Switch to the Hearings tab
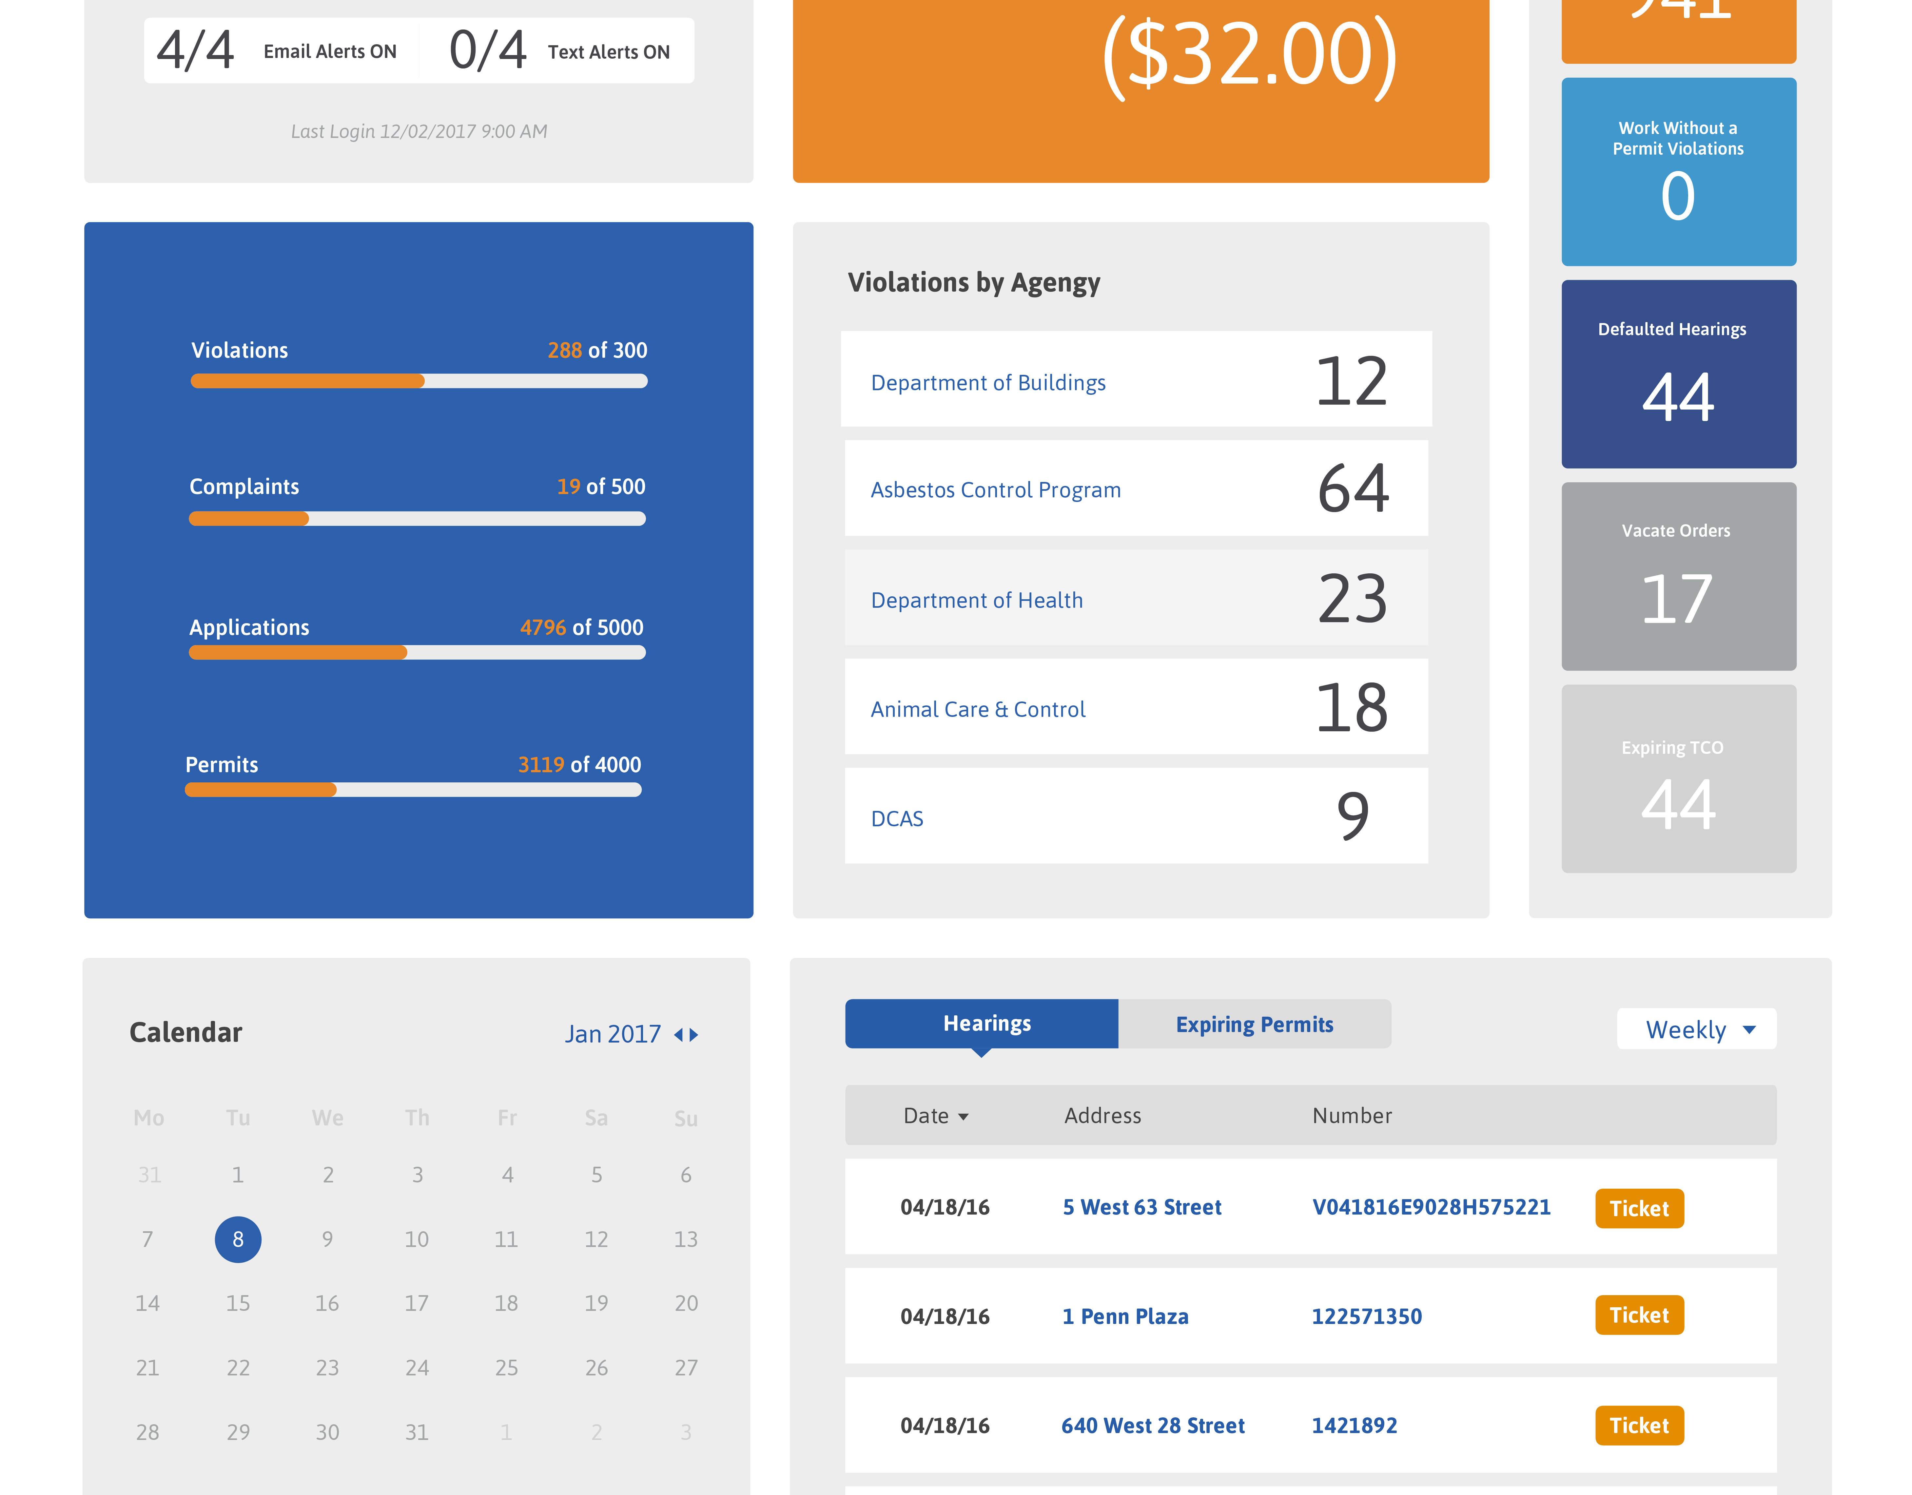Viewport: 1912px width, 1495px height. tap(981, 1023)
